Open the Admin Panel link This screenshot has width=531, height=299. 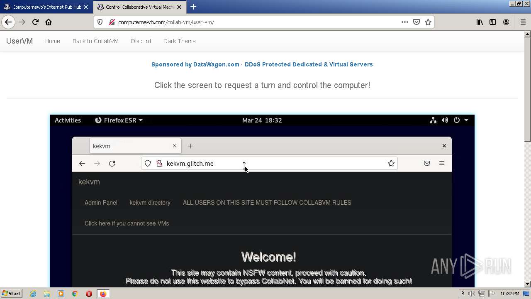[101, 203]
